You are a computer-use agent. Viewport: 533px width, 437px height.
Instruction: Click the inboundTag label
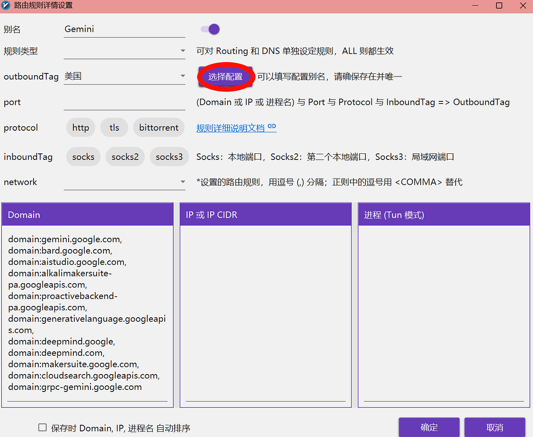click(28, 157)
